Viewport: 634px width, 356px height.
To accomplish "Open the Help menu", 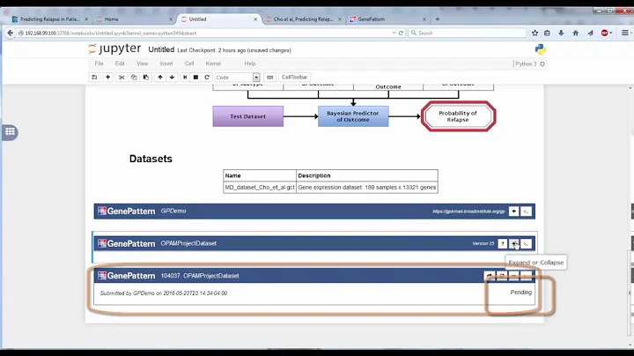I will (250, 63).
